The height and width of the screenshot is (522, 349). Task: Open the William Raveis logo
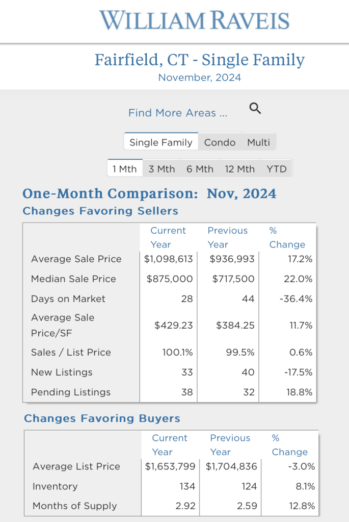point(194,20)
